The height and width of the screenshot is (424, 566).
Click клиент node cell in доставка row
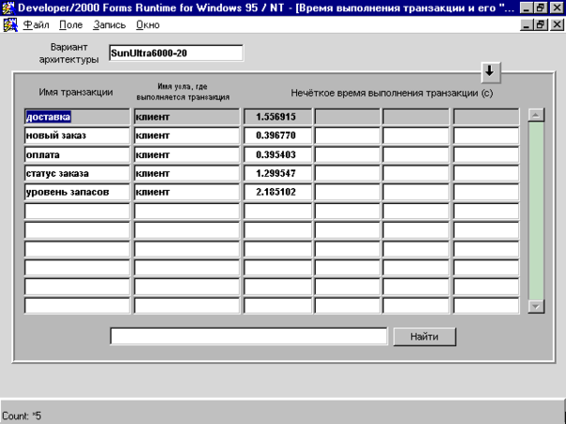tap(186, 117)
